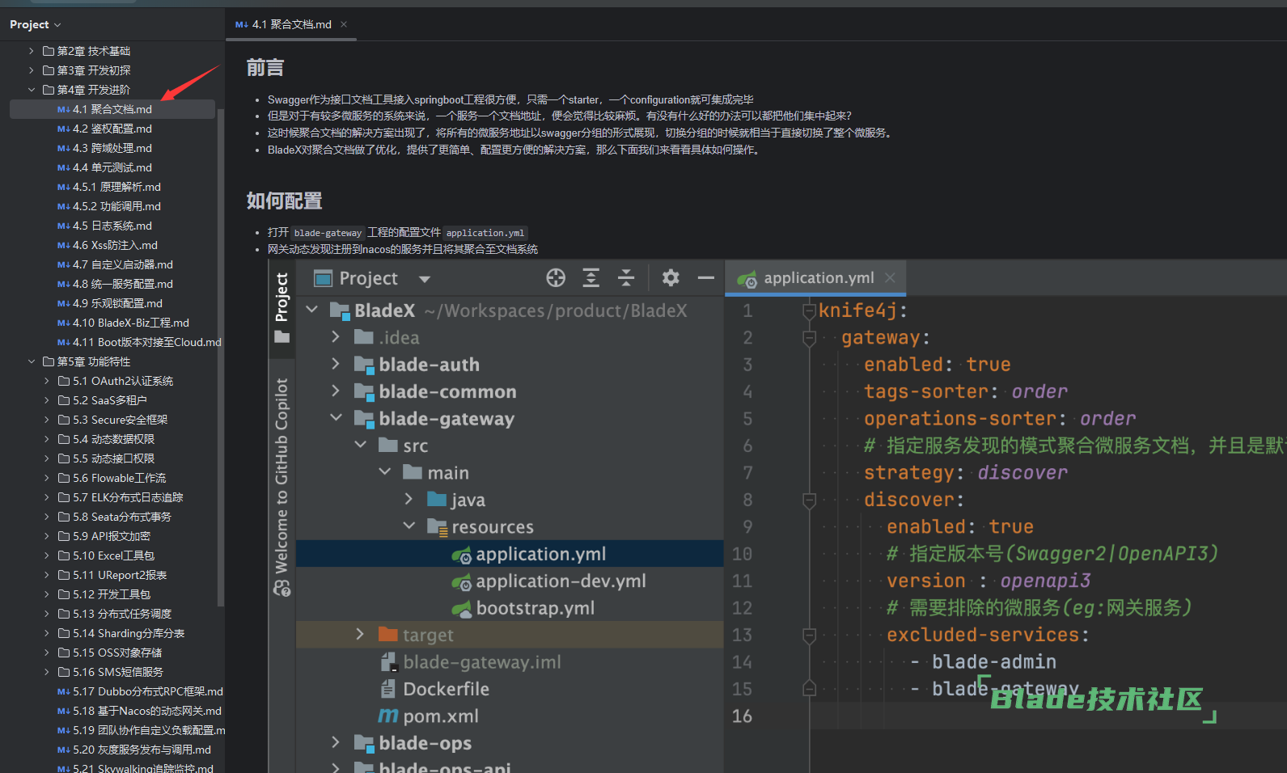Expand the 第2章 技术基础 folder
The height and width of the screenshot is (773, 1287).
32,51
